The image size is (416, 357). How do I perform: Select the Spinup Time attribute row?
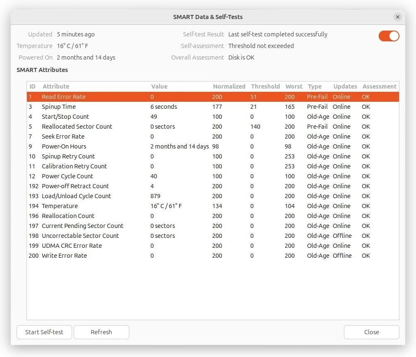click(59, 107)
